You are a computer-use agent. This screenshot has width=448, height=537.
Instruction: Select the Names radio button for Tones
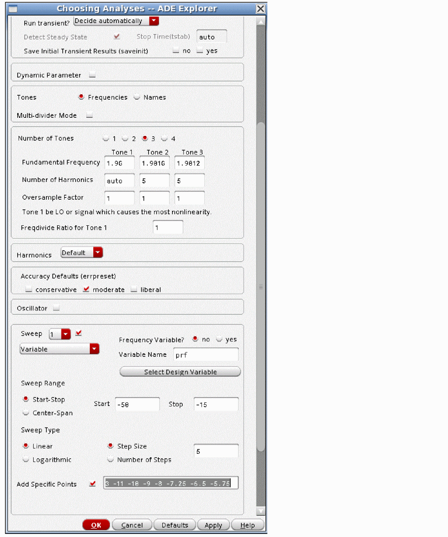tap(137, 97)
